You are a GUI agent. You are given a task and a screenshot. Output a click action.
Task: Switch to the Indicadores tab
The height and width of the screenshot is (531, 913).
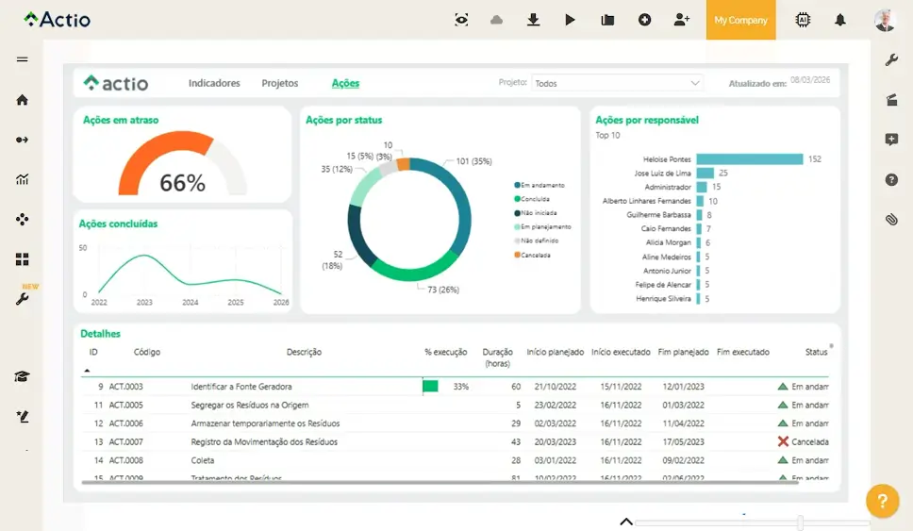[214, 83]
